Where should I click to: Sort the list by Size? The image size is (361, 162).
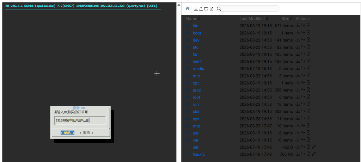click(x=287, y=19)
